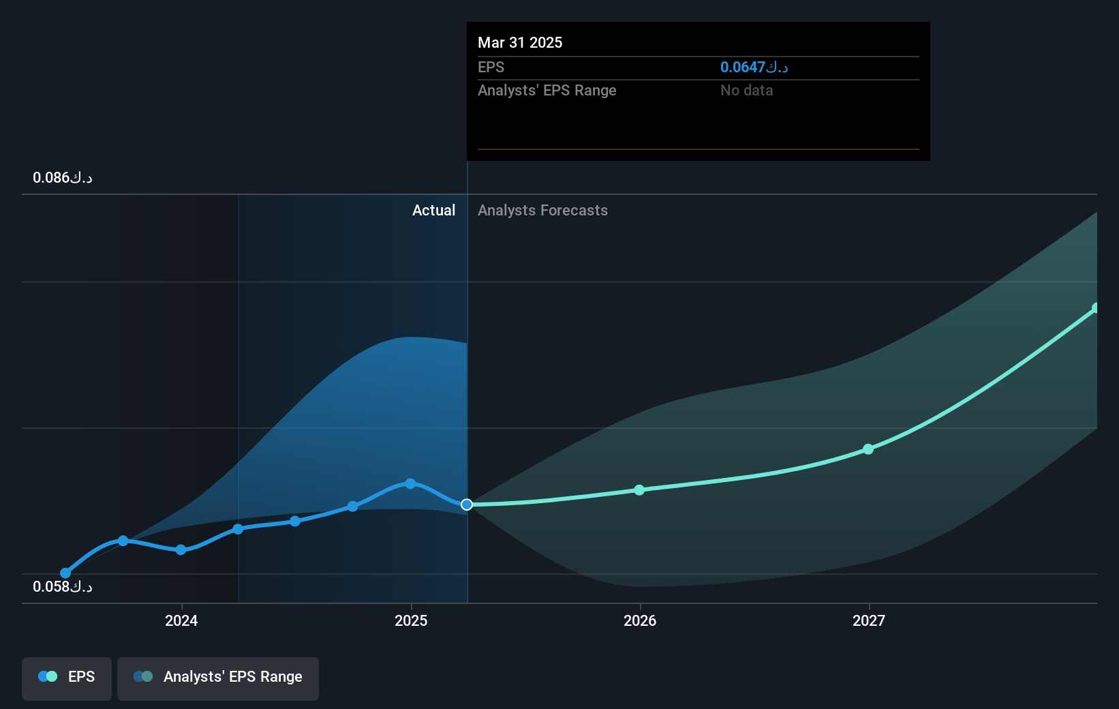Select the EPS peak point at 2025
The image size is (1119, 709).
pyautogui.click(x=410, y=483)
